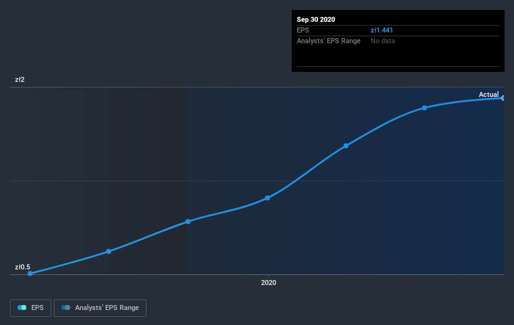Toggle the Analysts' EPS Range legend
The image size is (514, 325).
(x=100, y=307)
